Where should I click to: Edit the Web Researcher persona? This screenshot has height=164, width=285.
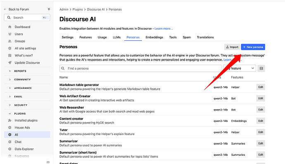[x=261, y=110]
